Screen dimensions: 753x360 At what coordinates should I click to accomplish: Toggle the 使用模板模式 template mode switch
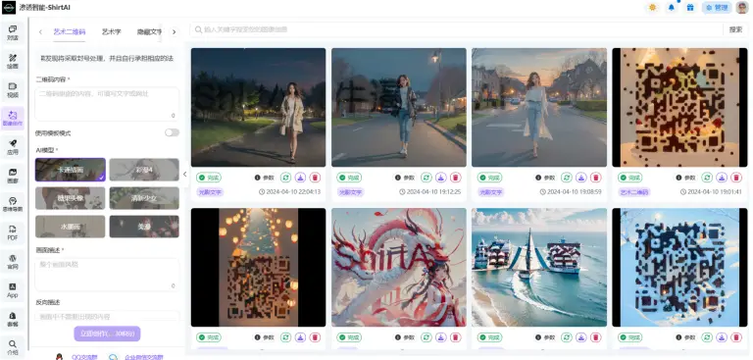tap(172, 132)
